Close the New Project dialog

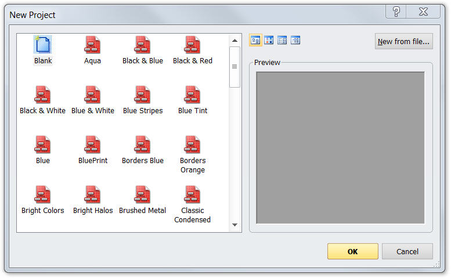tap(423, 12)
